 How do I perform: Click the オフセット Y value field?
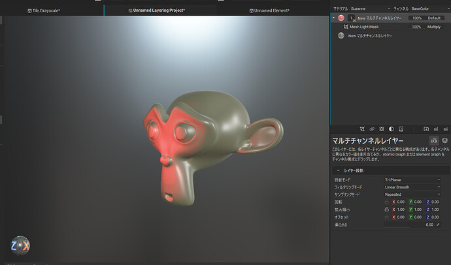(x=418, y=217)
